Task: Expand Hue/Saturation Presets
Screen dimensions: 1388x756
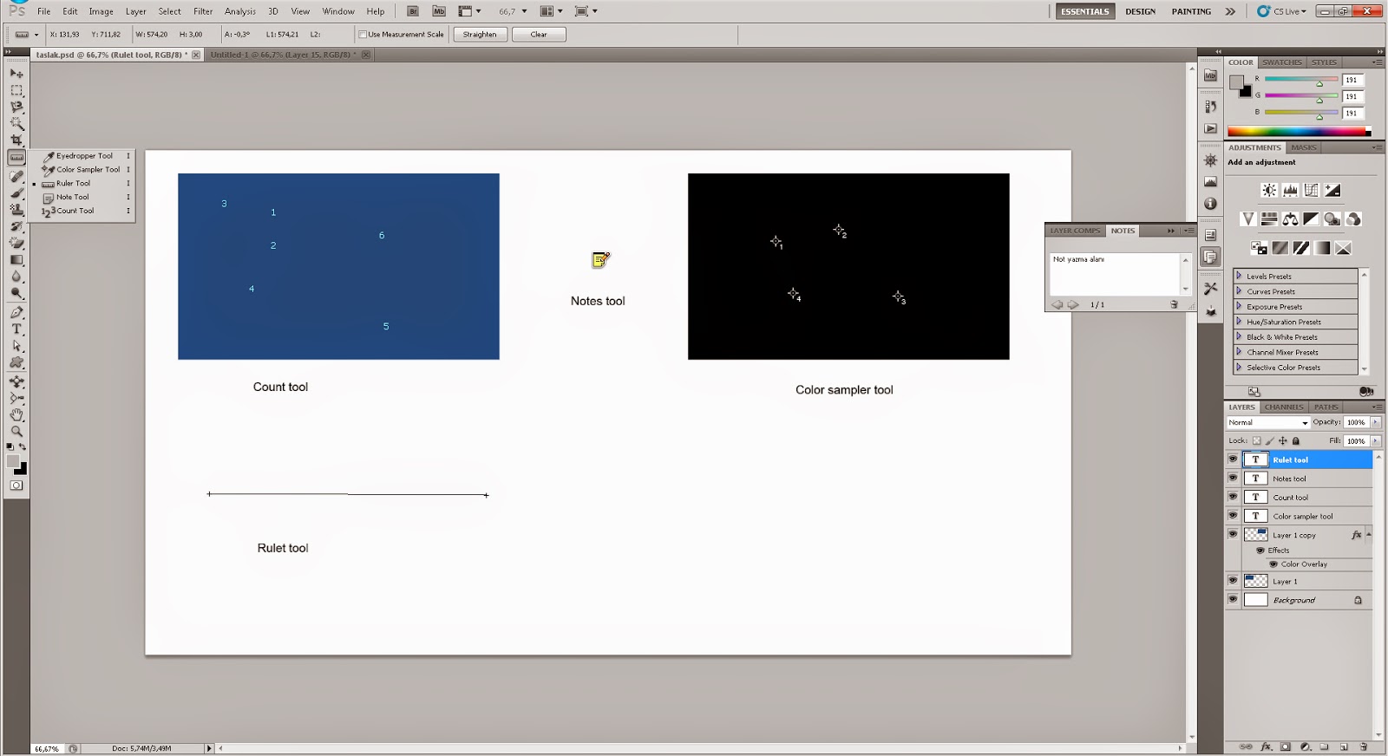Action: pyautogui.click(x=1239, y=322)
